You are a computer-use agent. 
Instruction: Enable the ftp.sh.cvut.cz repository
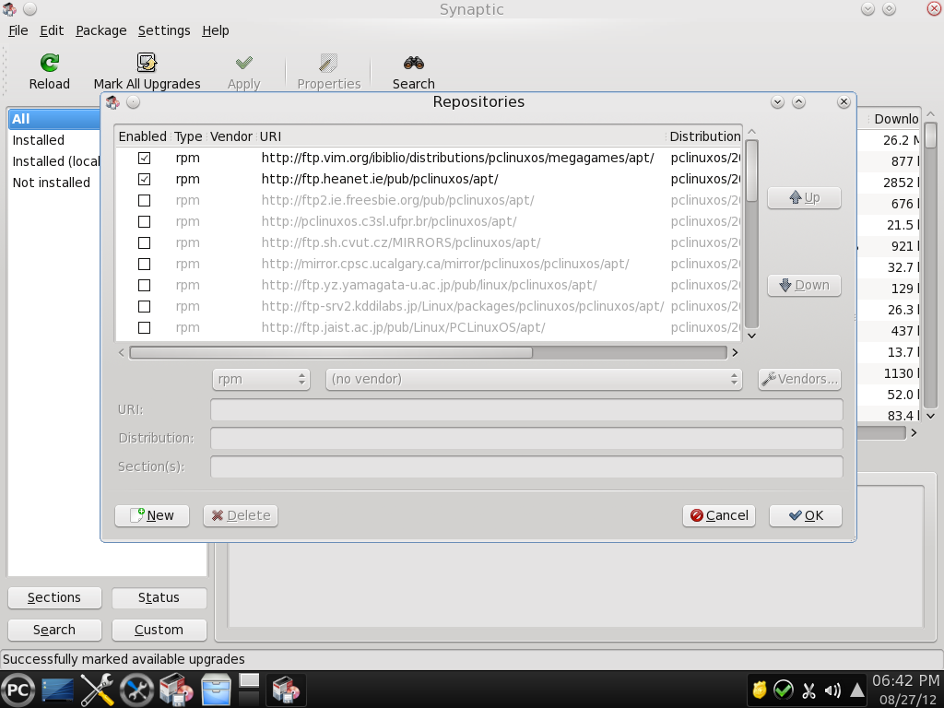coord(144,242)
